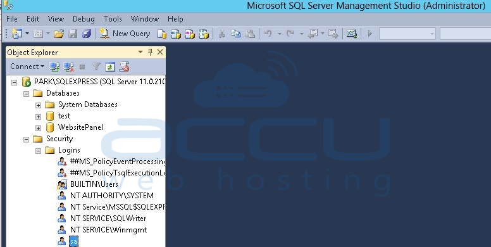Open the New Project dropdown arrow
This screenshot has width=491, height=247.
(x=27, y=33)
